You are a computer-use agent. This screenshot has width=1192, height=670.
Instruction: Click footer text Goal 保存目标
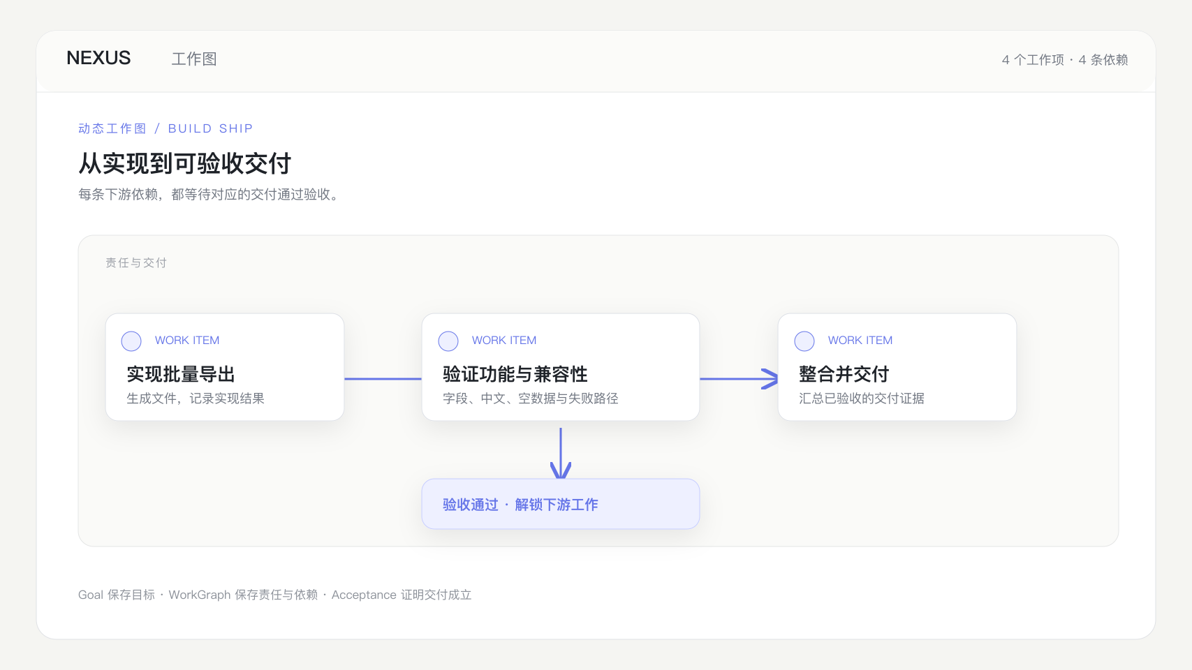coord(117,595)
